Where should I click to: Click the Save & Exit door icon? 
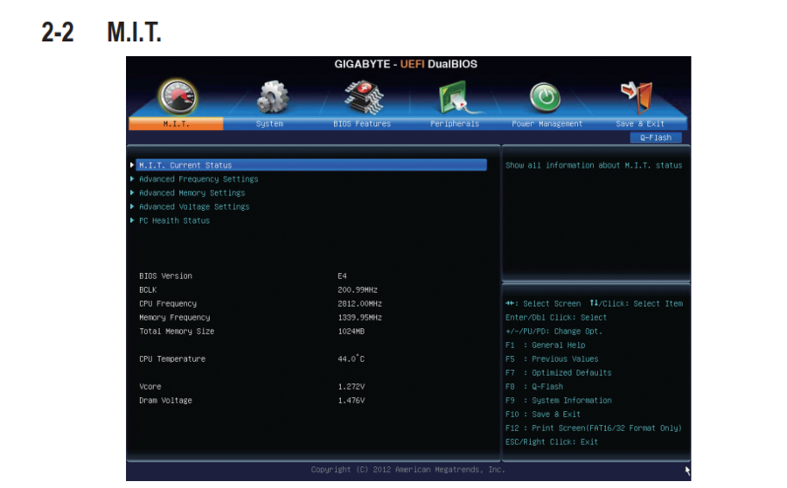(x=637, y=97)
